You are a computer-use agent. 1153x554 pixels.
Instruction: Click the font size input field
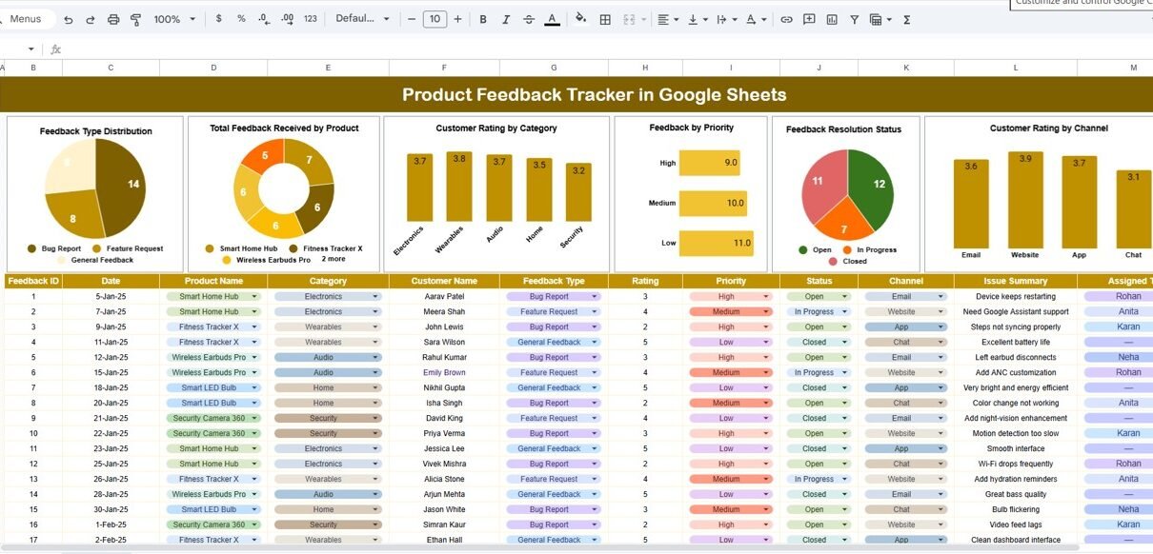435,19
